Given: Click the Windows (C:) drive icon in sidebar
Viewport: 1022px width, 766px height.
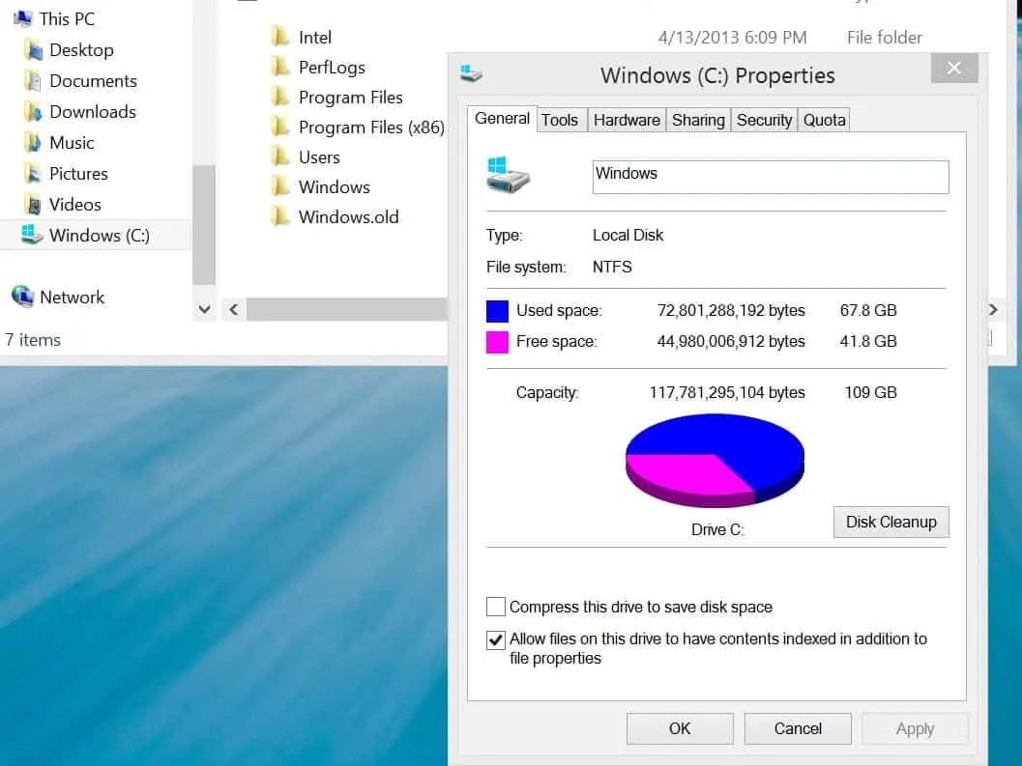Looking at the screenshot, I should 32,235.
